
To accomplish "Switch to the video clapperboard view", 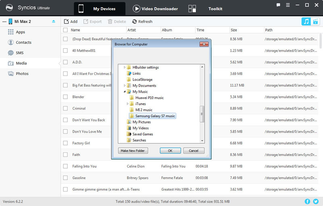I will (x=315, y=21).
